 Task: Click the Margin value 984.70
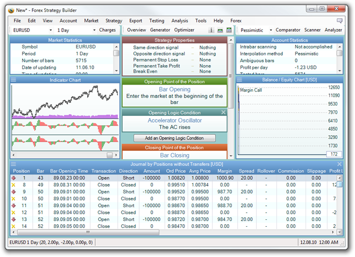225,220
